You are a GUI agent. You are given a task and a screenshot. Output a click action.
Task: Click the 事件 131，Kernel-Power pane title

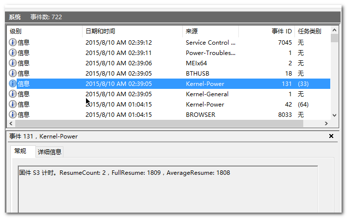point(43,136)
